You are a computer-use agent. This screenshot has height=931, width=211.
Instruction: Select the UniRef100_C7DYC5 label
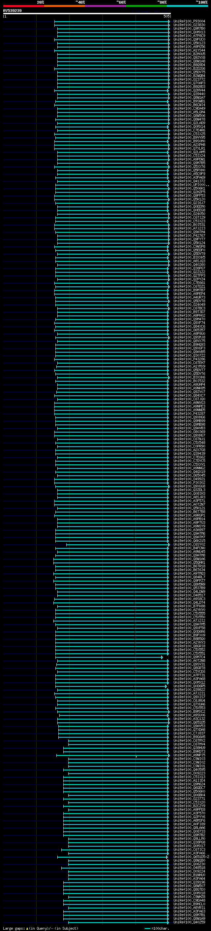point(189,461)
